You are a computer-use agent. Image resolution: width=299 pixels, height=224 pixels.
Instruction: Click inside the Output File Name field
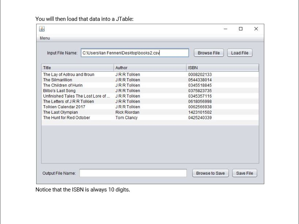[x=133, y=173]
